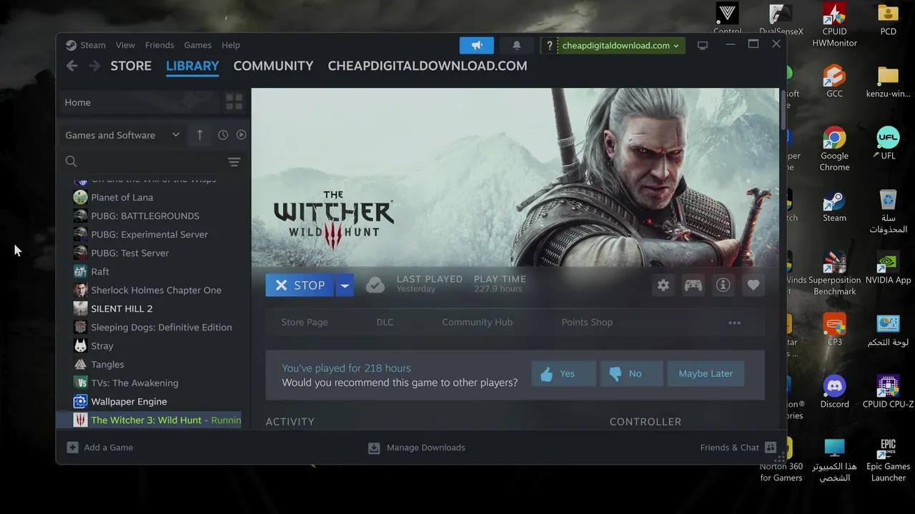
Task: Click the library search magnifier
Action: point(71,161)
